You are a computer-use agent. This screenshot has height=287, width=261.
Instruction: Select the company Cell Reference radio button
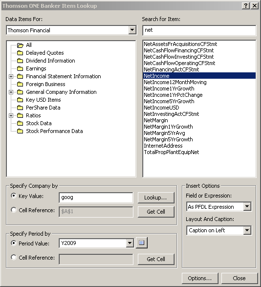14,210
